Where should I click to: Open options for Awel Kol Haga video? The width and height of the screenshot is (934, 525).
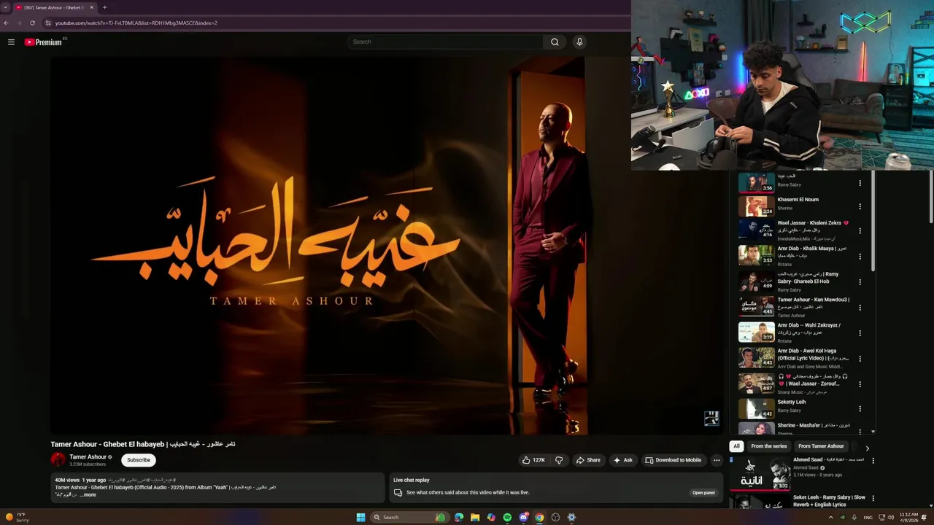tap(860, 358)
